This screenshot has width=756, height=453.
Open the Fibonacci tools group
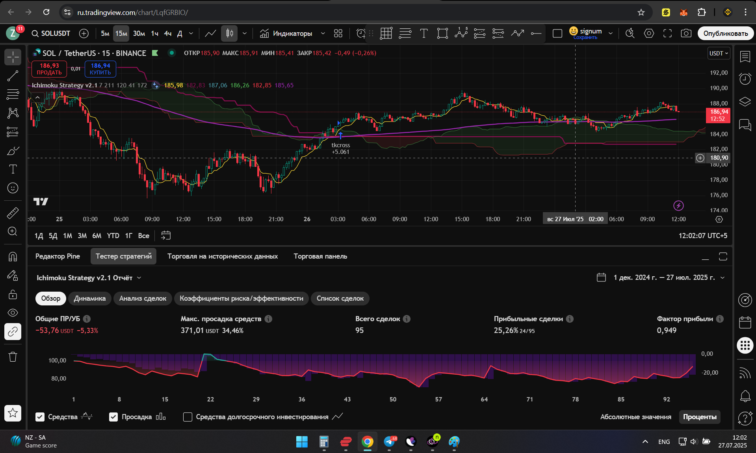pyautogui.click(x=13, y=94)
